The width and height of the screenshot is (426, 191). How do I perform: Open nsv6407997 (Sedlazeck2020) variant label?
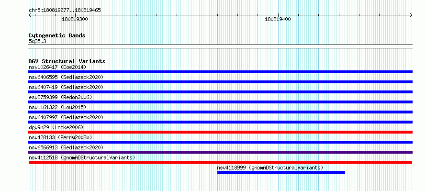[66, 117]
